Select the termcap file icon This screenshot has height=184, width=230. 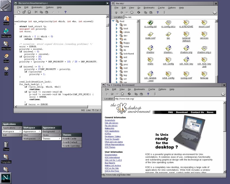coord(204,74)
